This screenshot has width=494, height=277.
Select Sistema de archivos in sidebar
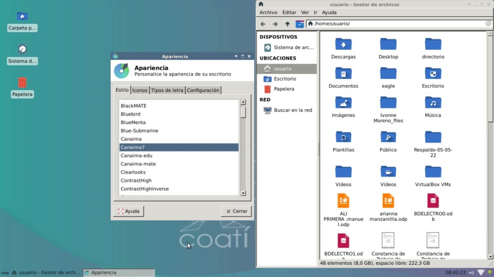tap(293, 48)
